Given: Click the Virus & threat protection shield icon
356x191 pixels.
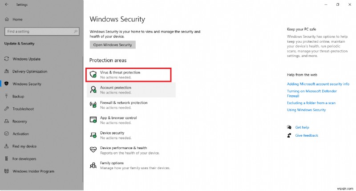Looking at the screenshot, I should (93, 74).
